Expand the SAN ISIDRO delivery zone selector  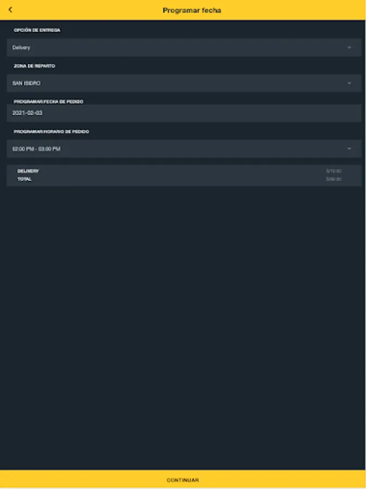163,84
